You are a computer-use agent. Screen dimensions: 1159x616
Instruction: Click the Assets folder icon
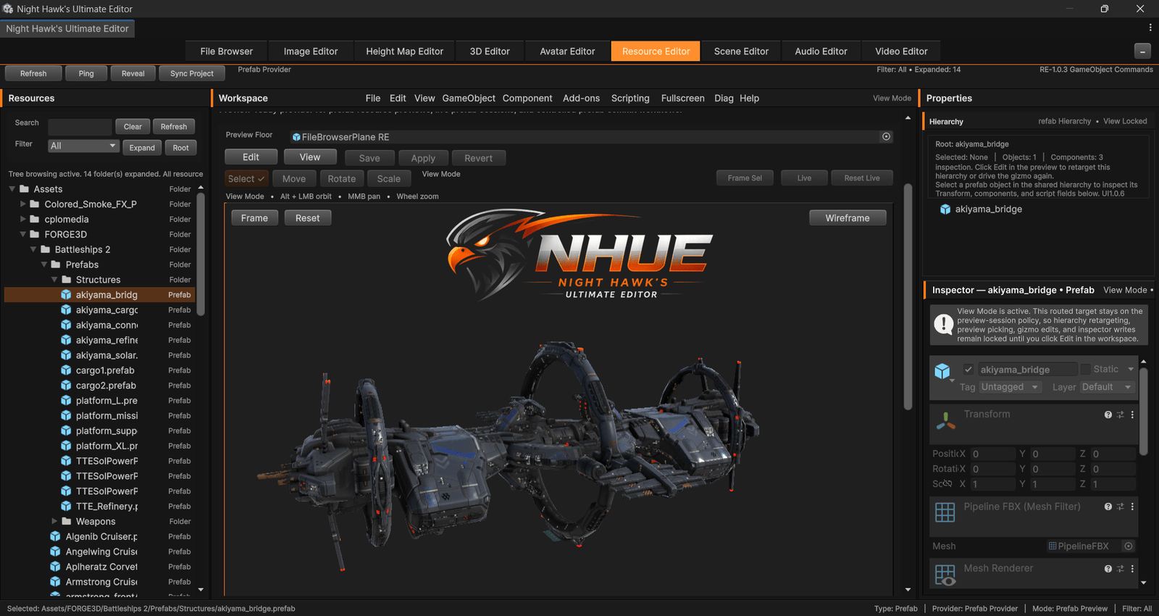pos(24,189)
